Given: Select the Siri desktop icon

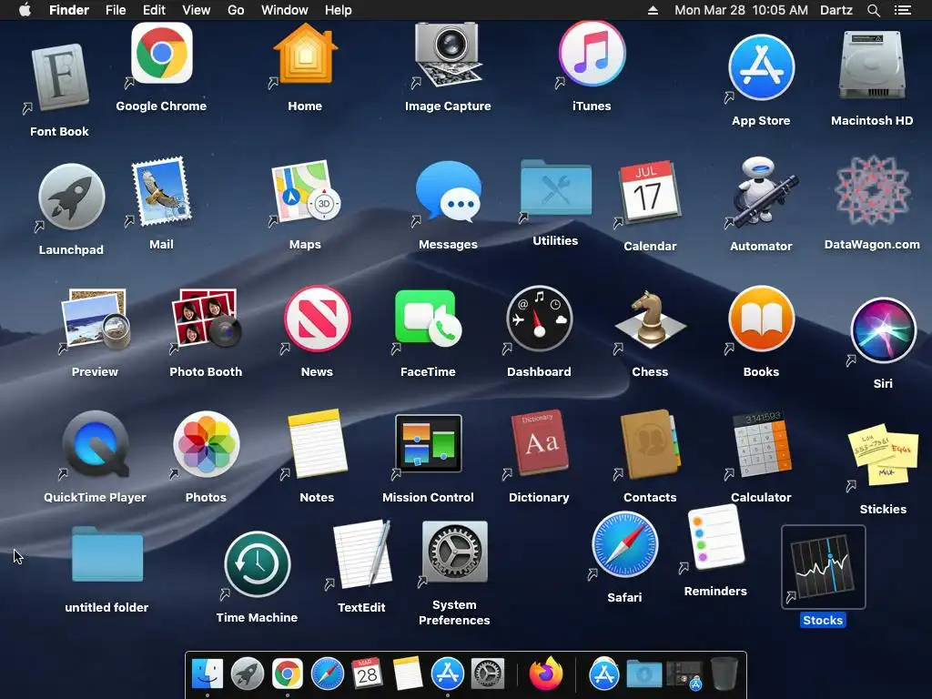Looking at the screenshot, I should (x=883, y=330).
